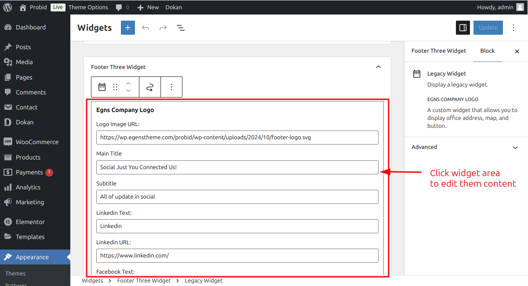Click the move to widget area icon
The image size is (528, 286).
coord(150,87)
